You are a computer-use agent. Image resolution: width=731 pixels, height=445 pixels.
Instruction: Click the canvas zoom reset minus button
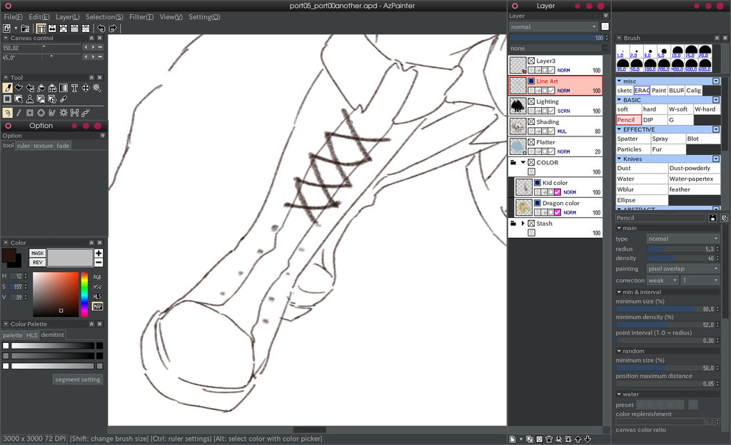(100, 47)
